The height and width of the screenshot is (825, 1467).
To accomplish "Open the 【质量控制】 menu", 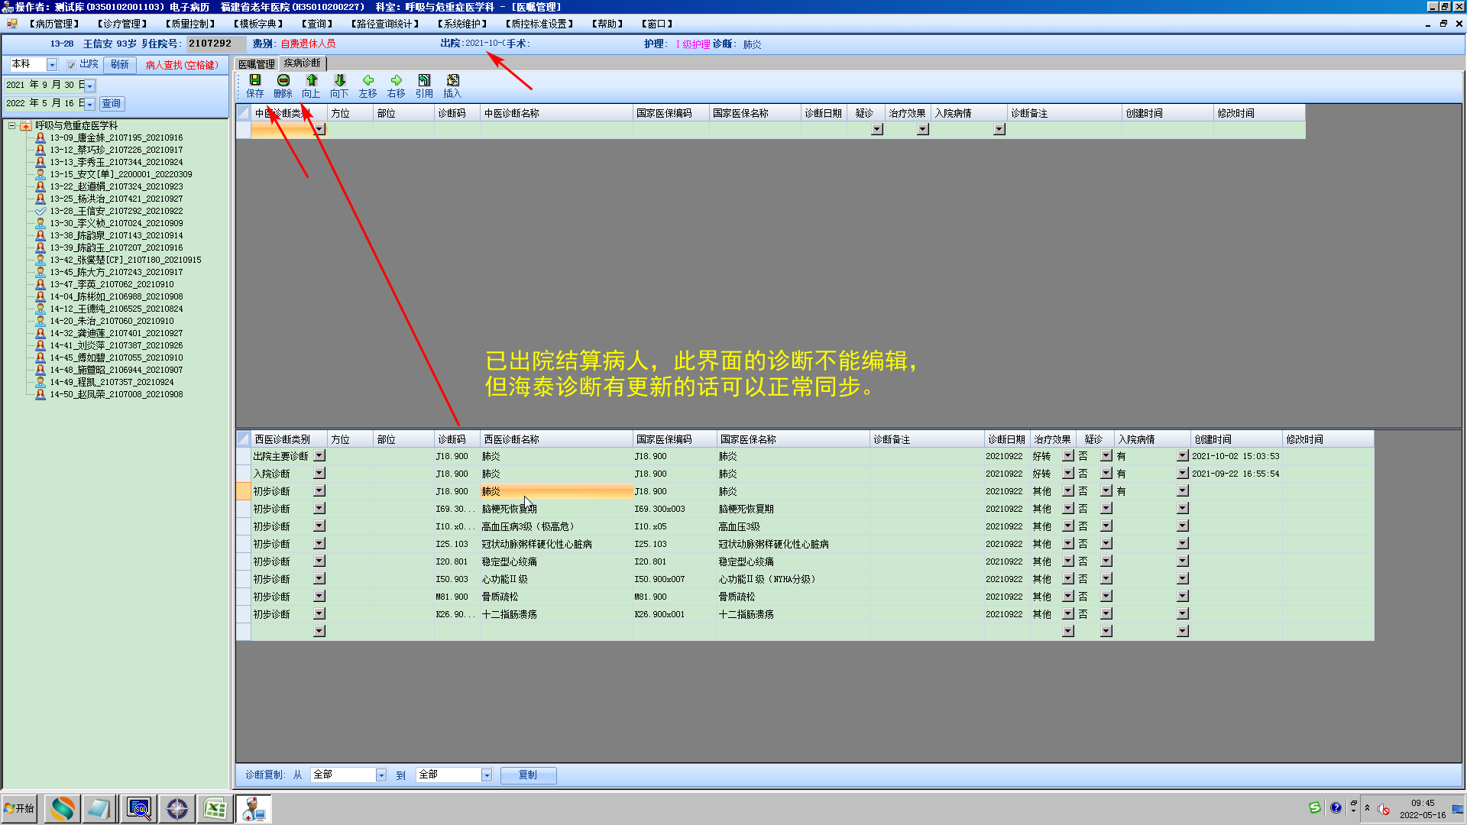I will tap(190, 24).
